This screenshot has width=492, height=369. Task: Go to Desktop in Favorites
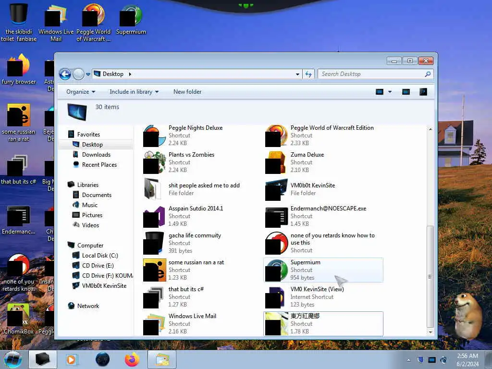coord(92,144)
